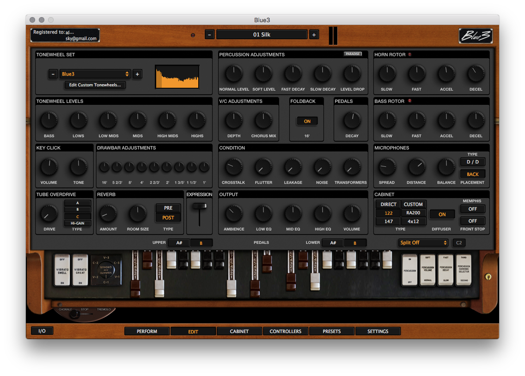The image size is (525, 376).
Task: Click the red Horn Rotor indicator
Action: (x=409, y=55)
